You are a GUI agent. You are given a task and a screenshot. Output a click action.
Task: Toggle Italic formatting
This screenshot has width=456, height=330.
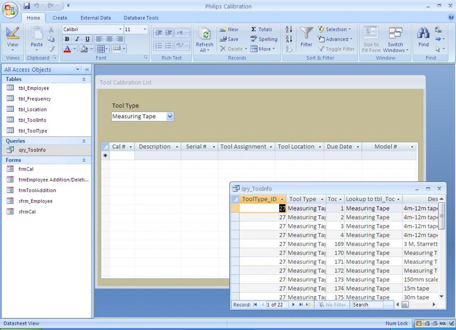point(77,39)
